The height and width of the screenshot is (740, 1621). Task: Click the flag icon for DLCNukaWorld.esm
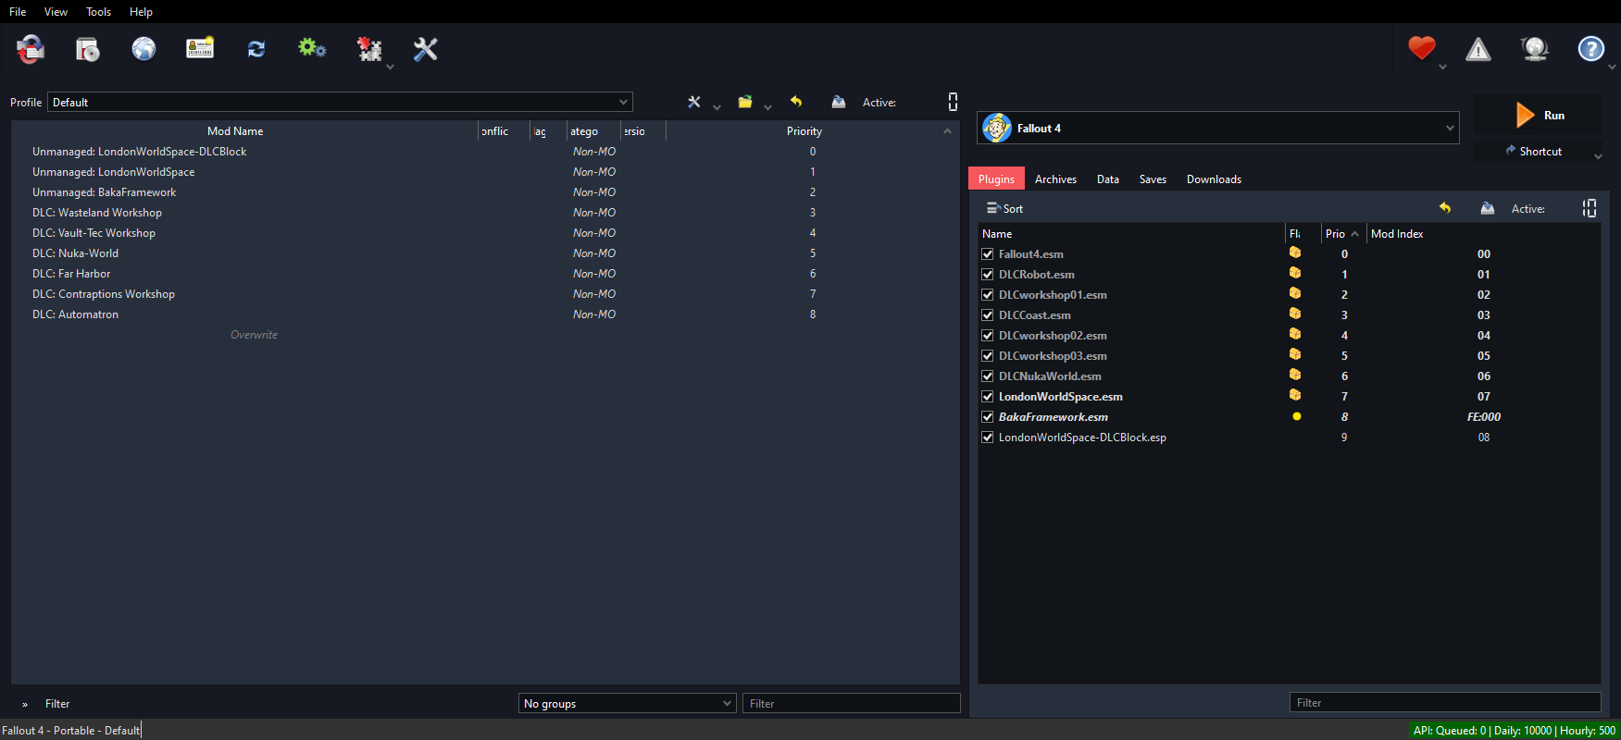(x=1295, y=375)
